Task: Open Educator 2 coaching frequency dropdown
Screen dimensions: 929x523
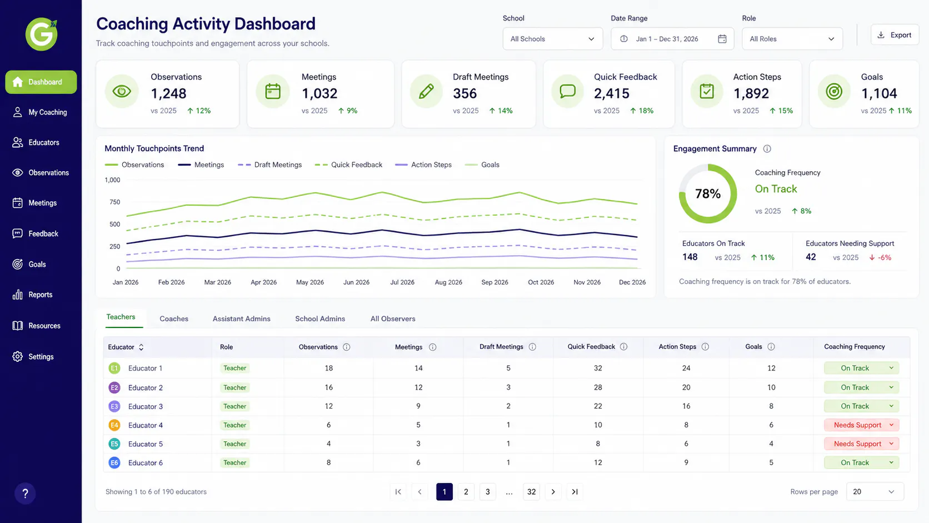Action: 862,387
